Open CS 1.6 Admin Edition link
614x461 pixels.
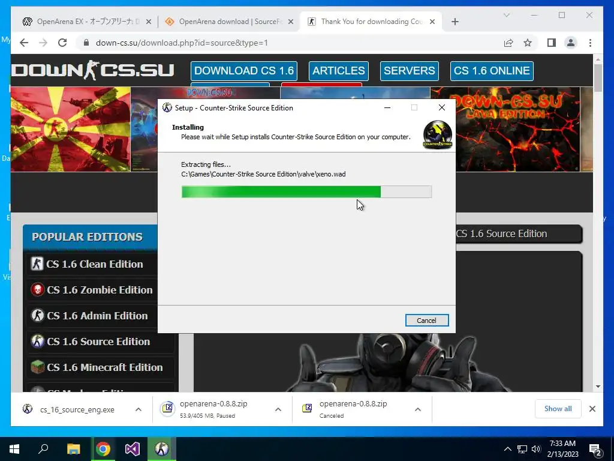click(x=97, y=316)
